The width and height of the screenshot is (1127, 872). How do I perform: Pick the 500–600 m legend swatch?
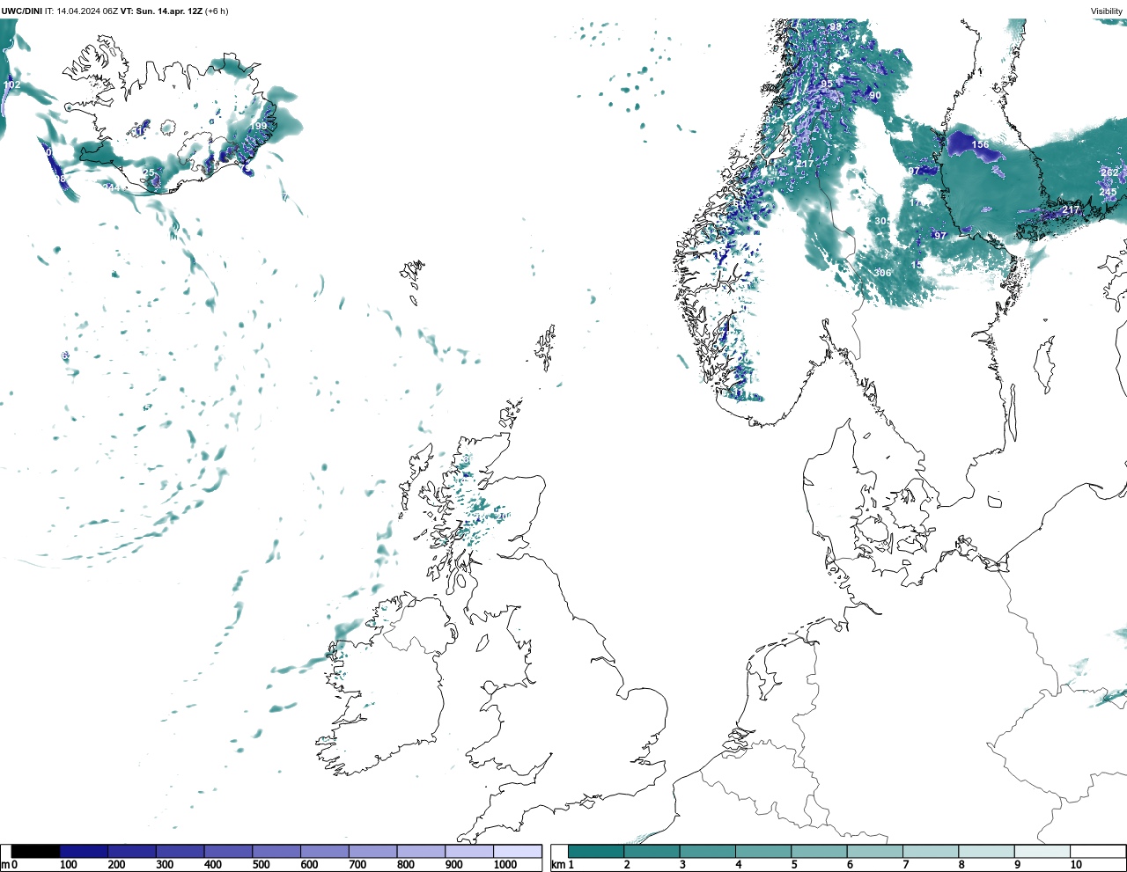coord(276,851)
